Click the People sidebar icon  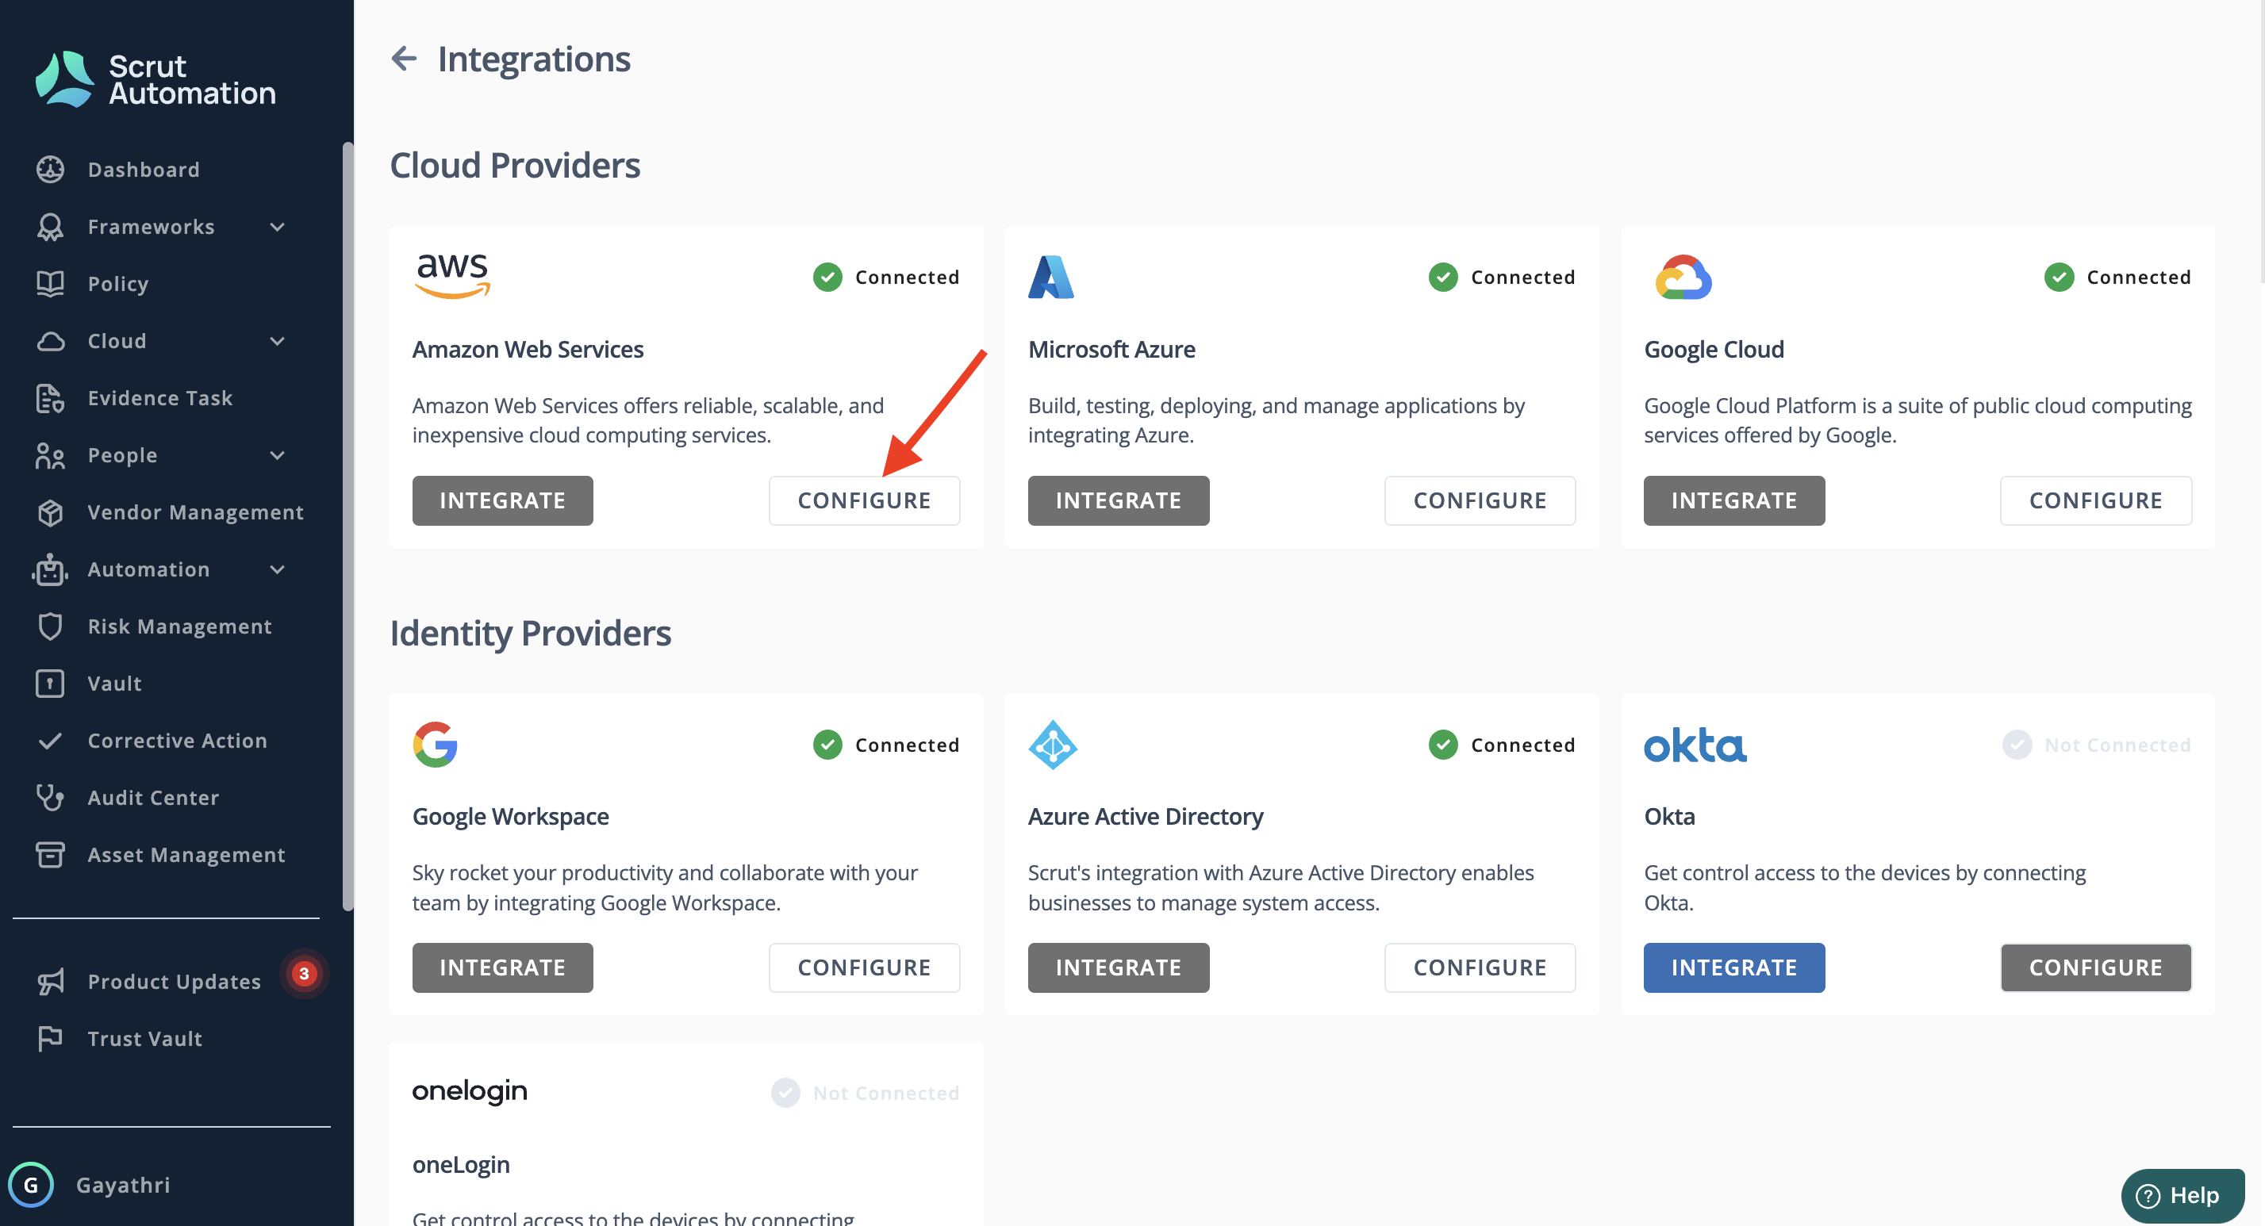pyautogui.click(x=50, y=455)
